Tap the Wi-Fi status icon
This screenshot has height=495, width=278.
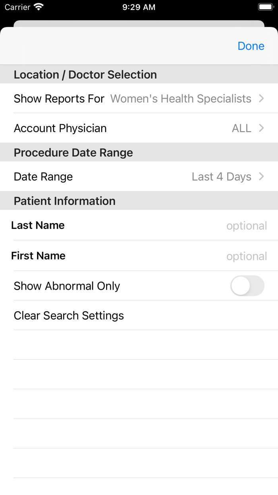point(37,7)
